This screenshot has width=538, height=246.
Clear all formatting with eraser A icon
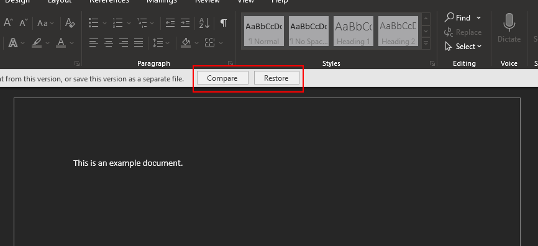(x=70, y=23)
